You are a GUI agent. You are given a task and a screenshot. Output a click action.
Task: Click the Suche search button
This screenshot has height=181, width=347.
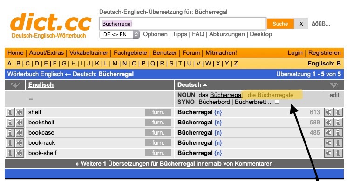(x=280, y=24)
